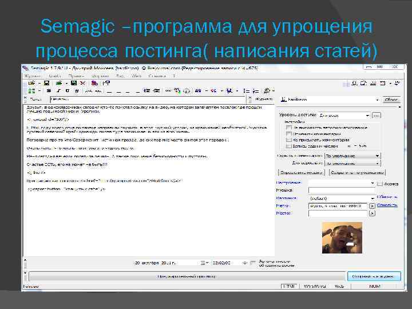Toggle Italic formatting

(58, 91)
